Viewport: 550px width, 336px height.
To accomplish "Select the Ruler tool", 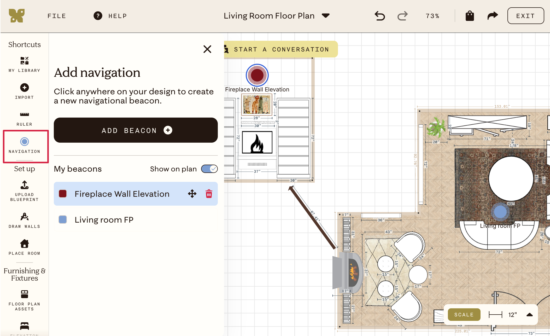I will coord(24,119).
